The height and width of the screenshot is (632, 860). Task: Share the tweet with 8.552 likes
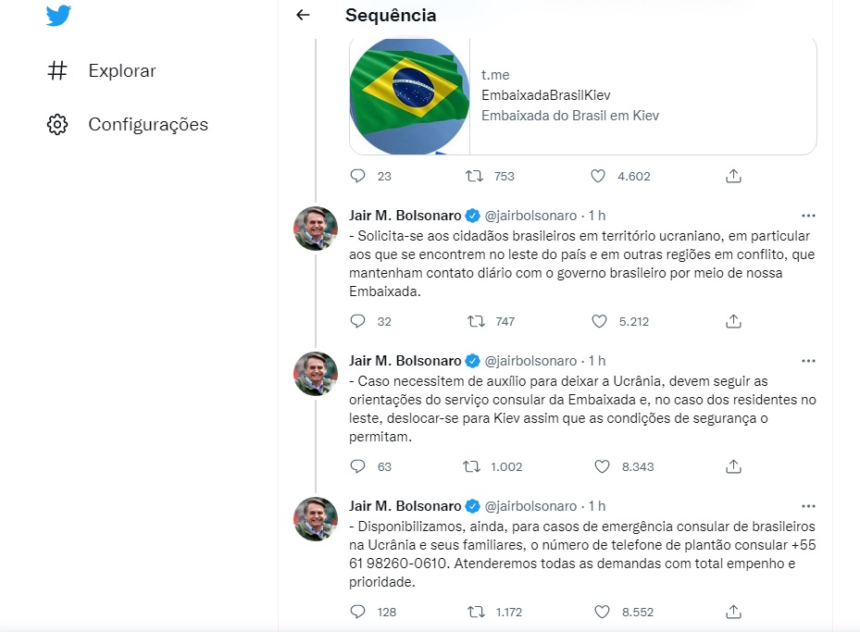pos(733,612)
